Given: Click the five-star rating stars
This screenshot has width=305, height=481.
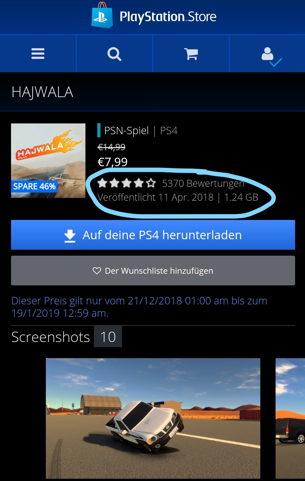Looking at the screenshot, I should [126, 183].
